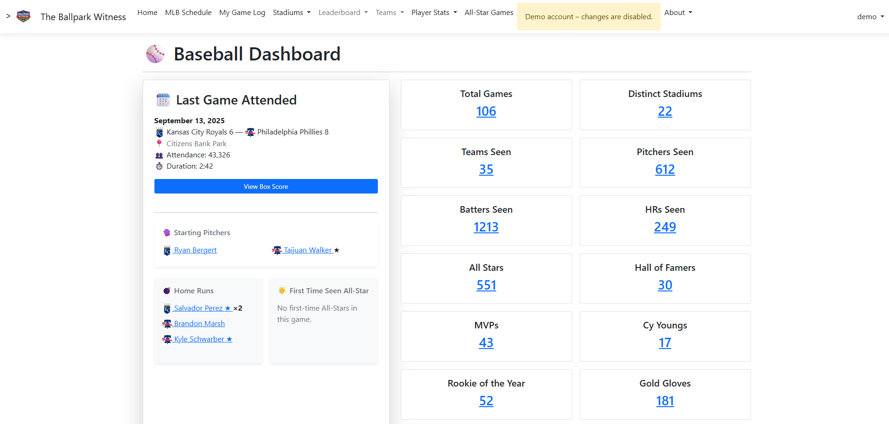889x424 pixels.
Task: Open the Total Games count 106
Action: point(486,112)
